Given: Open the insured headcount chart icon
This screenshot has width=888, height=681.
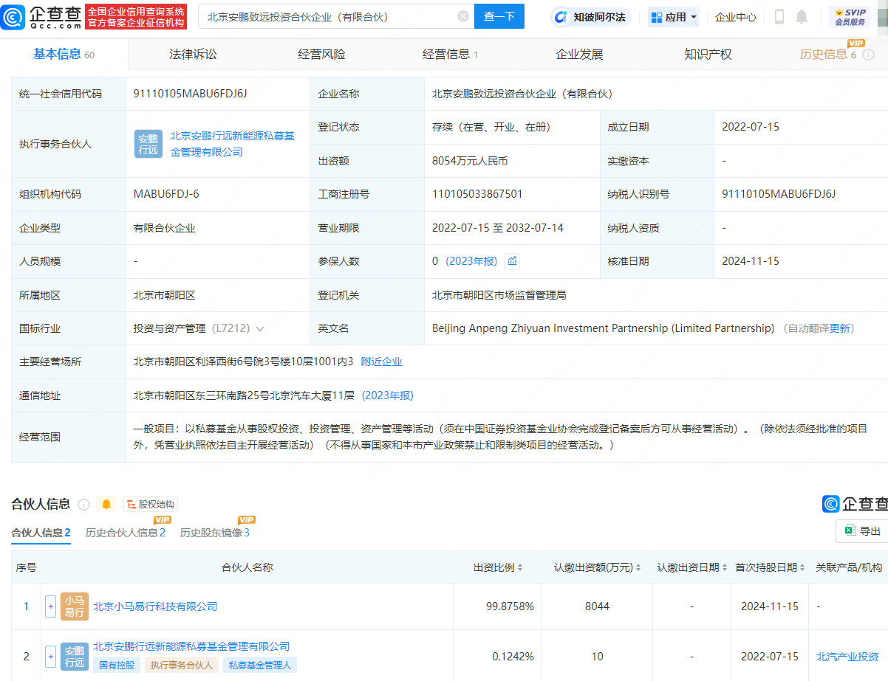Looking at the screenshot, I should pos(512,261).
